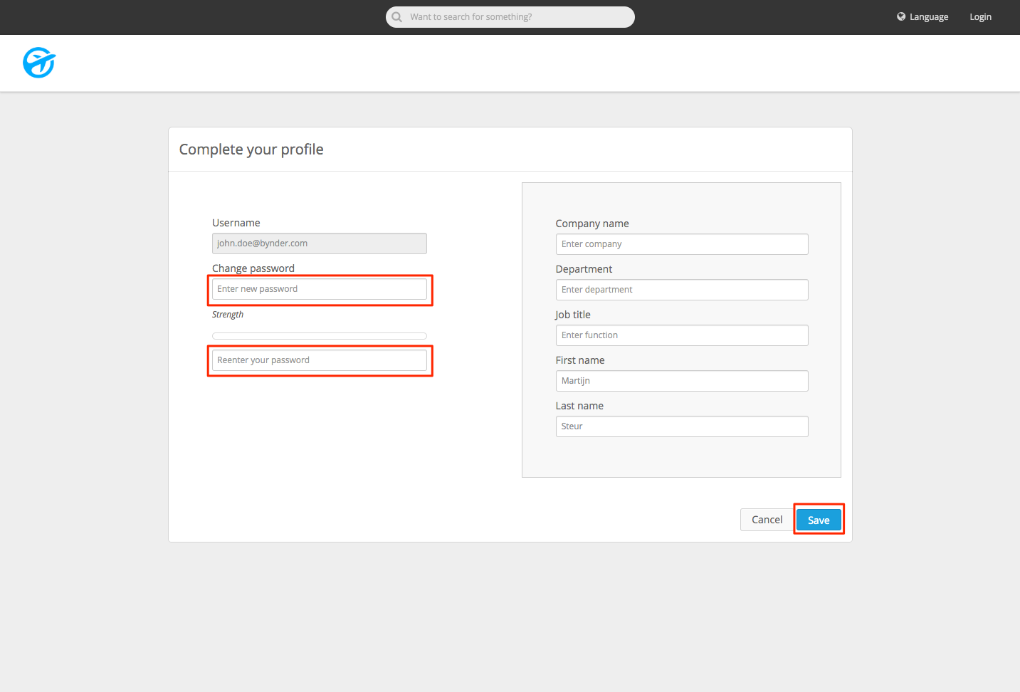This screenshot has height=692, width=1020.
Task: Click the Complete your profile heading
Action: (x=251, y=150)
